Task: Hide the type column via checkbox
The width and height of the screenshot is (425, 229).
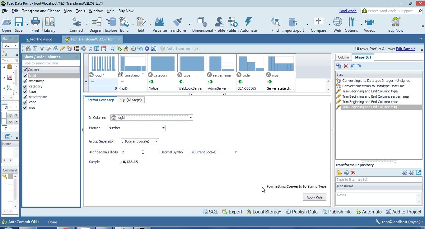Action: (x=25, y=91)
